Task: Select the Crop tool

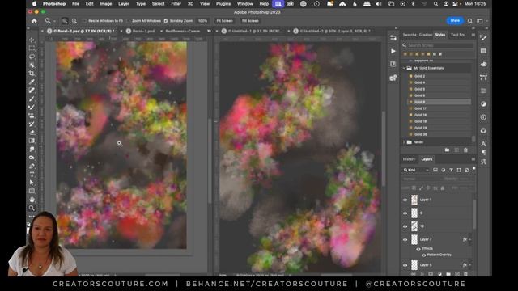Action: pos(32,74)
